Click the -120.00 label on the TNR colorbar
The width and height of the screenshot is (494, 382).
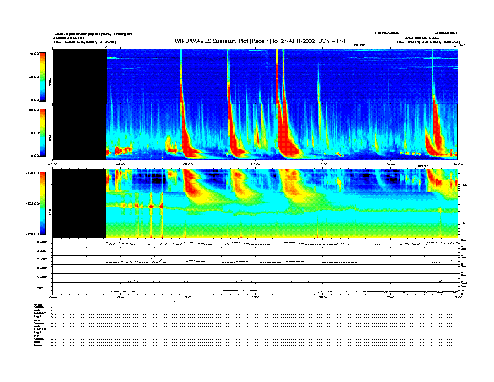(x=32, y=173)
